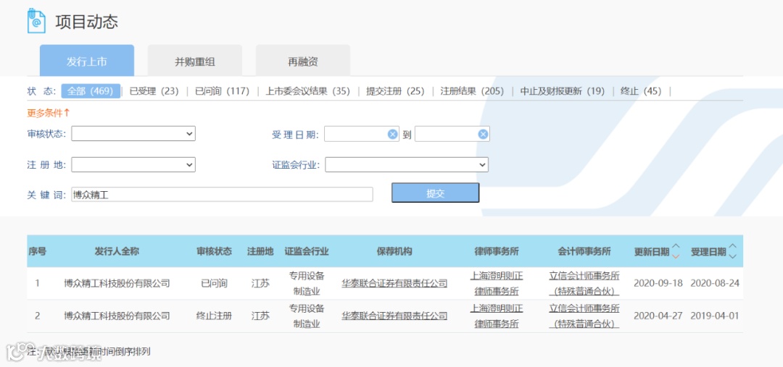
Task: Click acceptance date 2019-04-01
Action: coord(715,316)
